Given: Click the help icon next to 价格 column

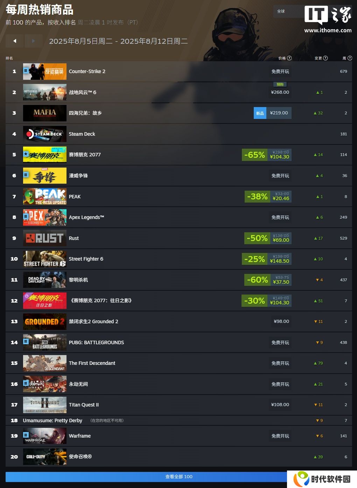Looking at the screenshot, I should [289, 58].
